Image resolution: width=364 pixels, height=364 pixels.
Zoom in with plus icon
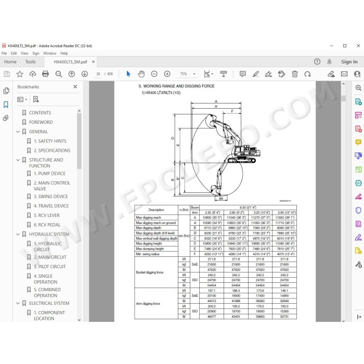click(x=167, y=74)
